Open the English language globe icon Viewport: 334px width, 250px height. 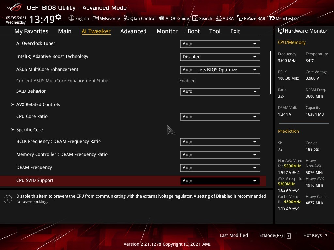71,18
